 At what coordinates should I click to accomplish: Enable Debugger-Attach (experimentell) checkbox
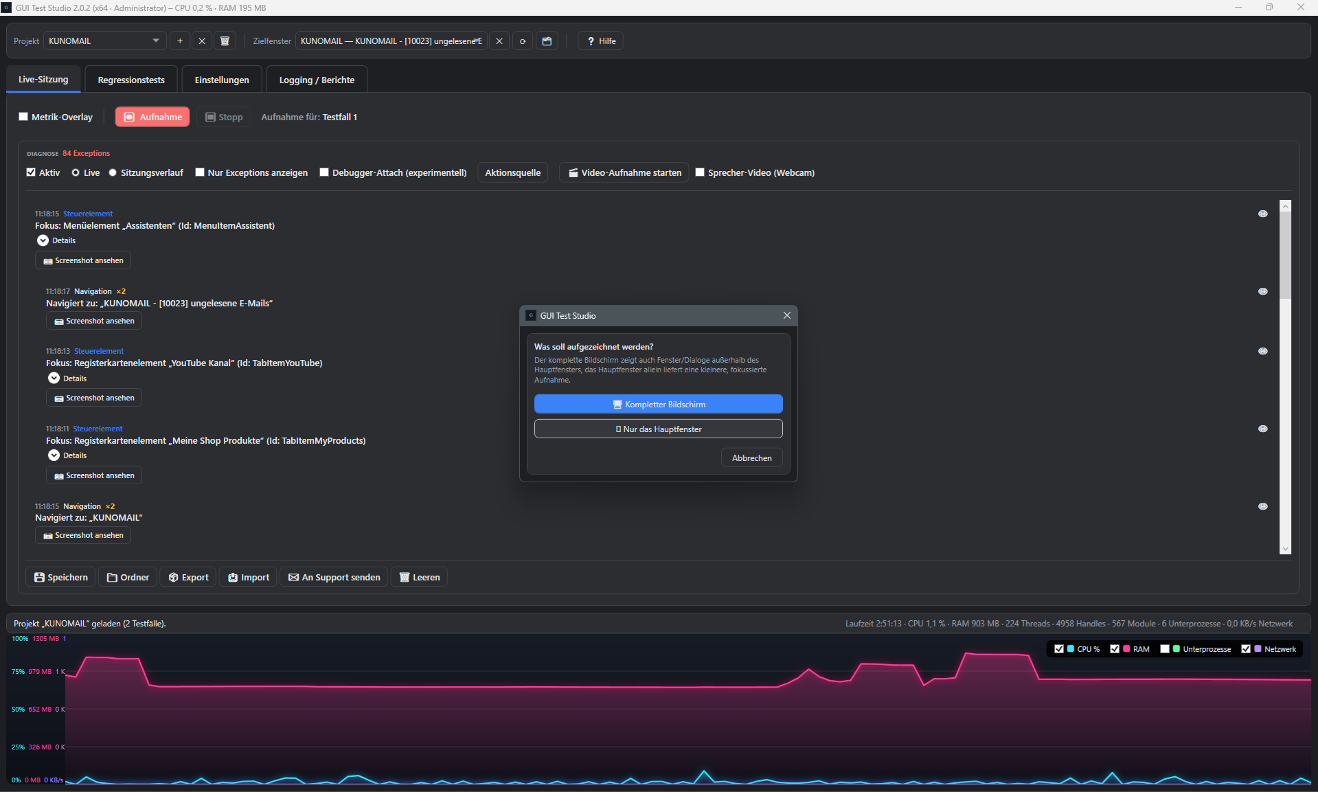(324, 172)
